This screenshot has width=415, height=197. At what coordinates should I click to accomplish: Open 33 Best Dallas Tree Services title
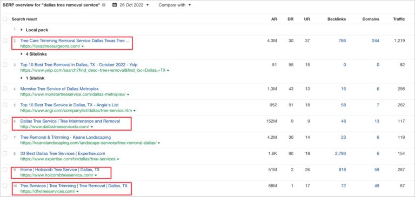(63, 153)
